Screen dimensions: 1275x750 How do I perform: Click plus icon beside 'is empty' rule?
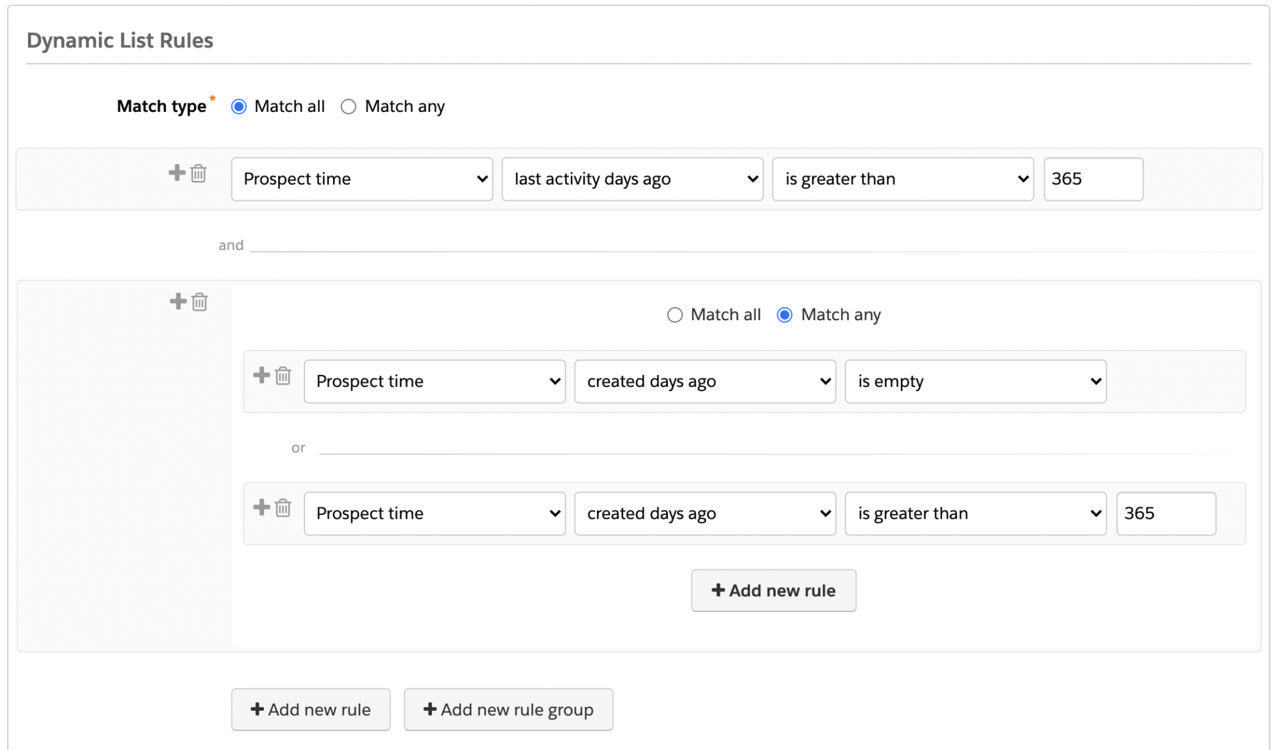[261, 375]
